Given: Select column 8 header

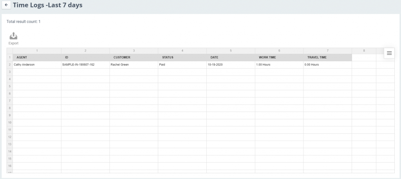Looking at the screenshot, I should 364,51.
